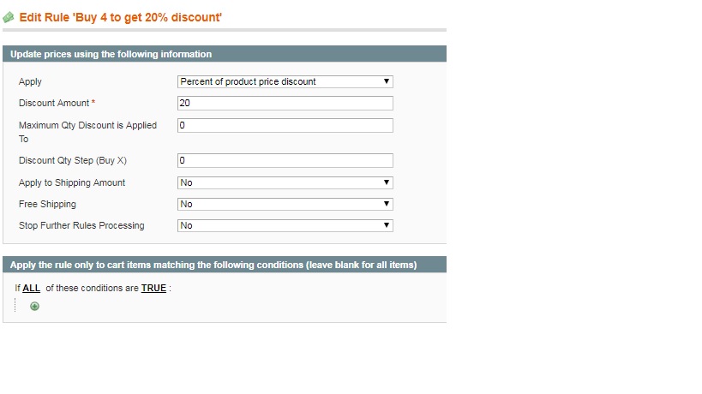Click the Apply field label
Screen dimensions: 702x394
(31, 82)
